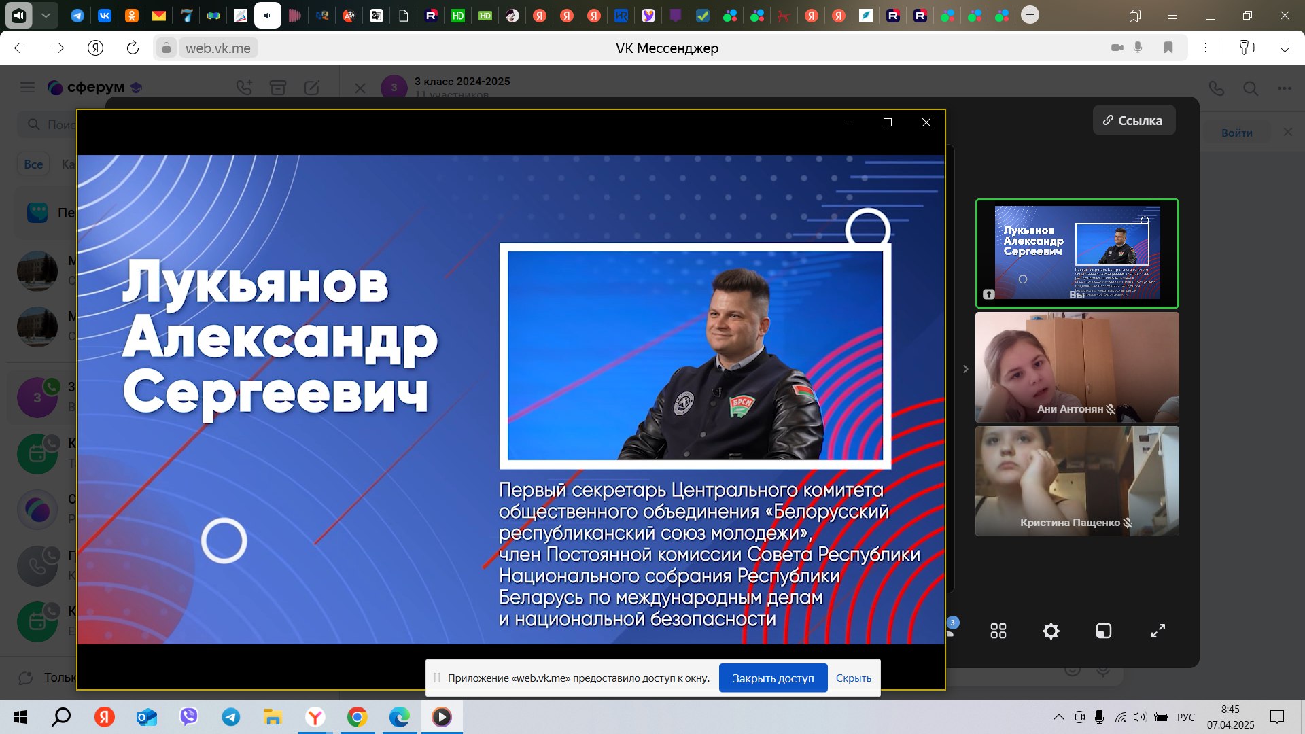Open '3 класс 2024-2025' chat info
Screen dimensions: 1305x734
(x=462, y=82)
